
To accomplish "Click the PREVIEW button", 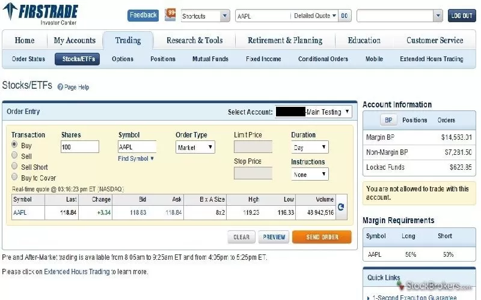I will pyautogui.click(x=274, y=237).
